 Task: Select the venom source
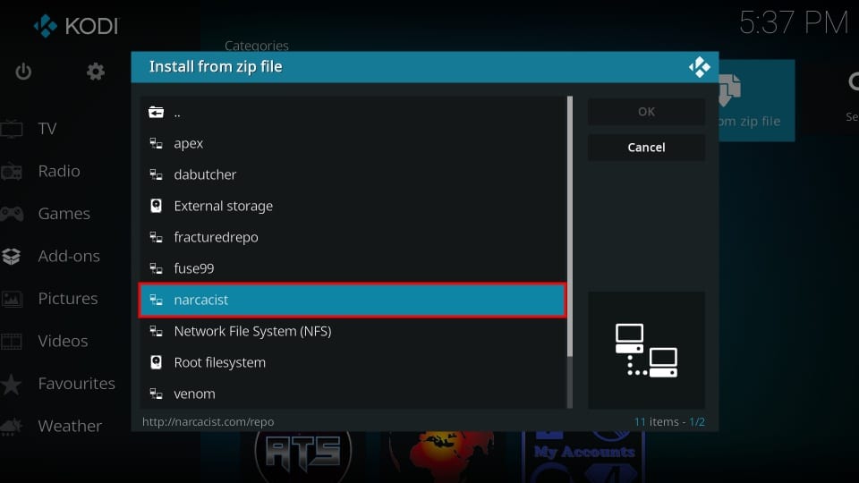(353, 394)
